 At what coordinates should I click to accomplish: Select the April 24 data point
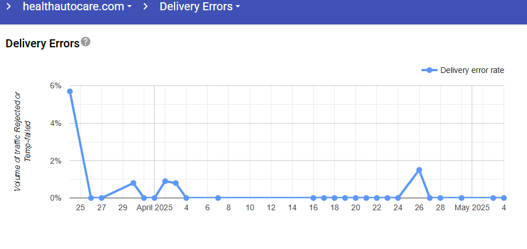coord(398,198)
